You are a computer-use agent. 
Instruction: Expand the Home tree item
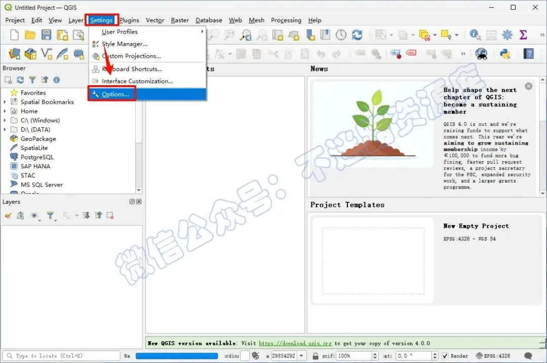(x=5, y=111)
